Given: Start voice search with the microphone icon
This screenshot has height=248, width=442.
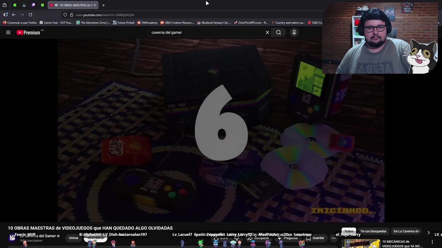Looking at the screenshot, I should (294, 32).
